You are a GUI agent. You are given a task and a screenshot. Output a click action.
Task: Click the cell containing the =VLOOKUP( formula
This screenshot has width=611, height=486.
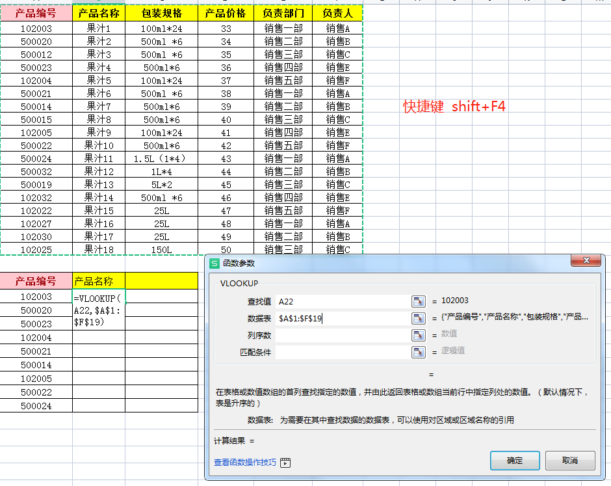tap(99, 310)
